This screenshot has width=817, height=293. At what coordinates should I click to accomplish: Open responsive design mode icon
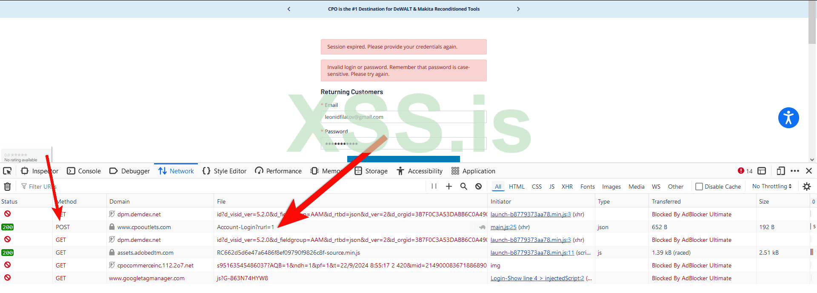click(x=780, y=171)
